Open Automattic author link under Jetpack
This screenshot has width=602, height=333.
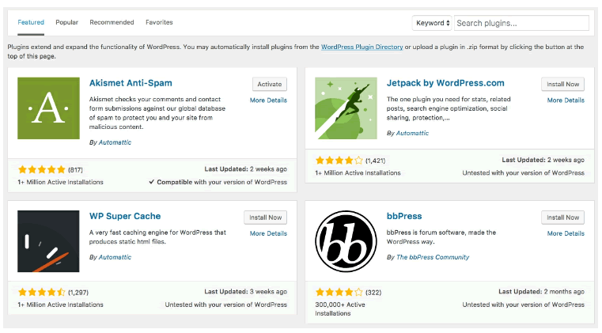point(412,133)
